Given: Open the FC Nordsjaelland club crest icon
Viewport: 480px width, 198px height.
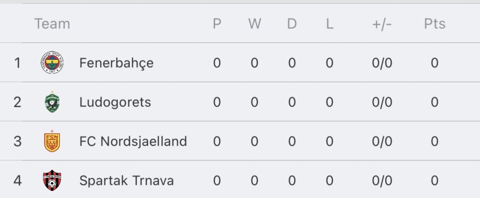Looking at the screenshot, I should coord(52,141).
